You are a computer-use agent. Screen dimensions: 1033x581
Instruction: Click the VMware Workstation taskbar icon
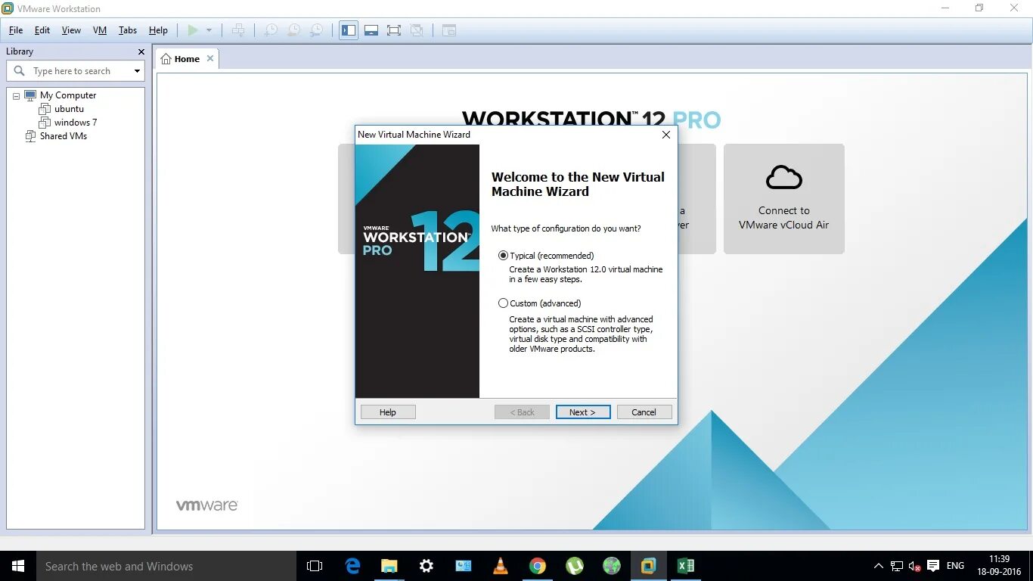coord(649,566)
